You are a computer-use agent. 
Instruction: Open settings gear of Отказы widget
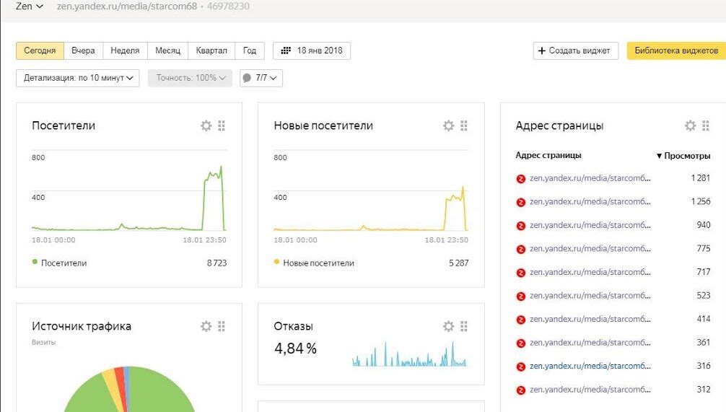(448, 326)
